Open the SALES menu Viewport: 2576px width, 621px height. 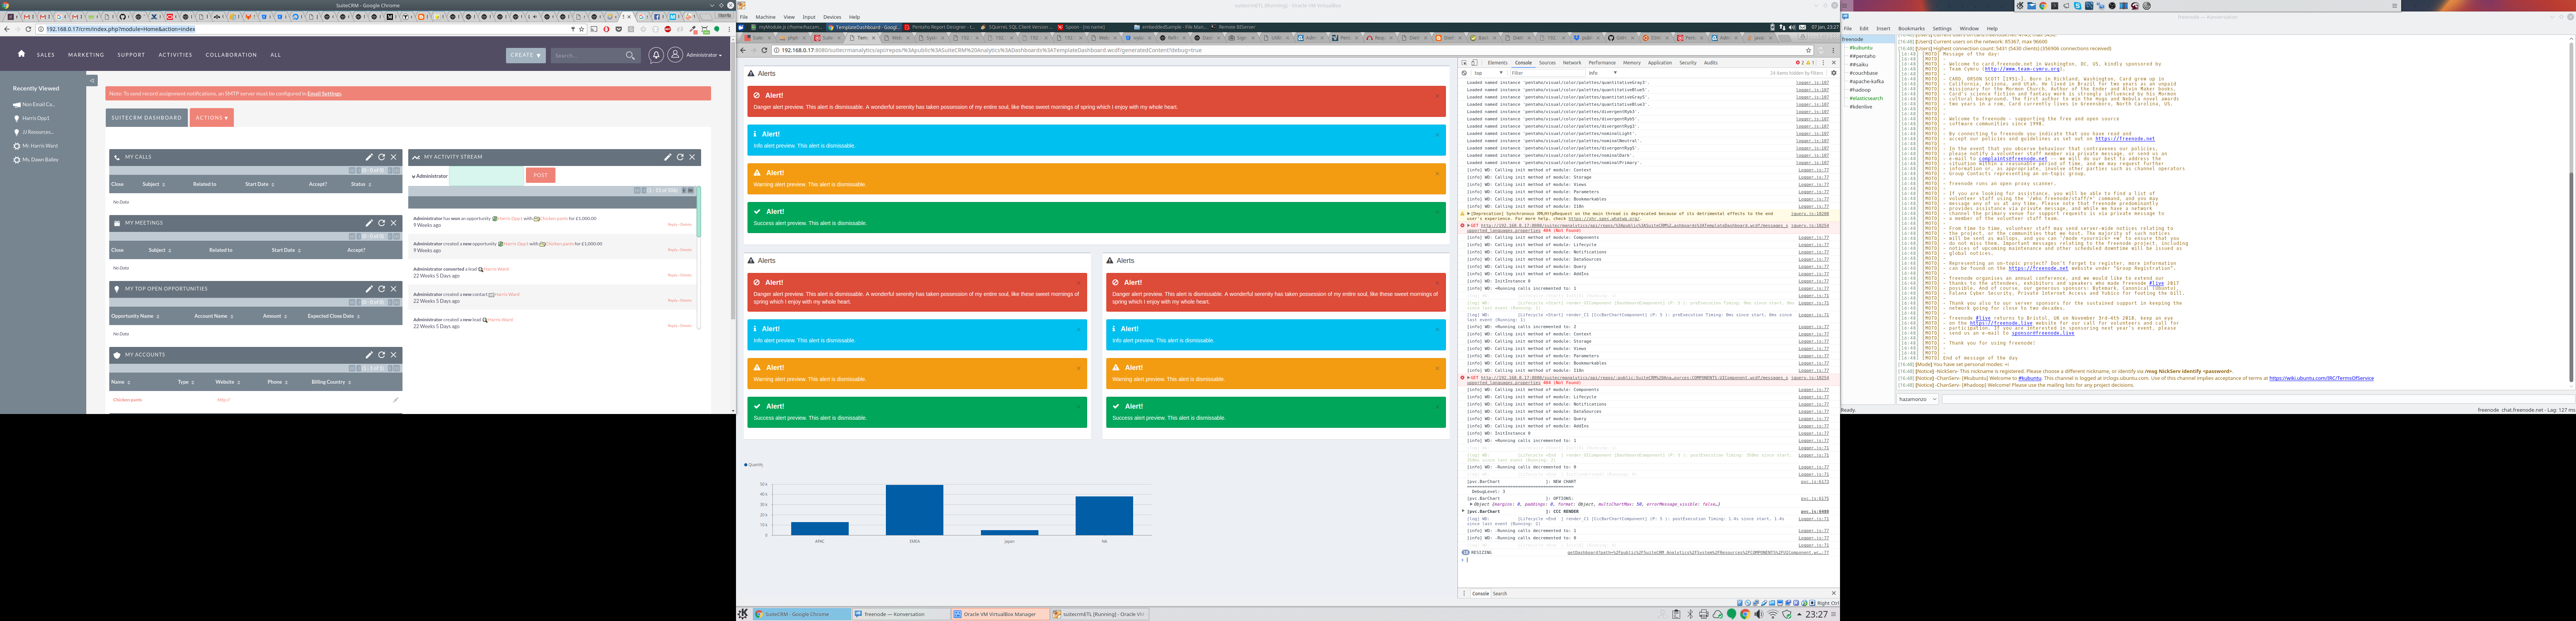46,55
